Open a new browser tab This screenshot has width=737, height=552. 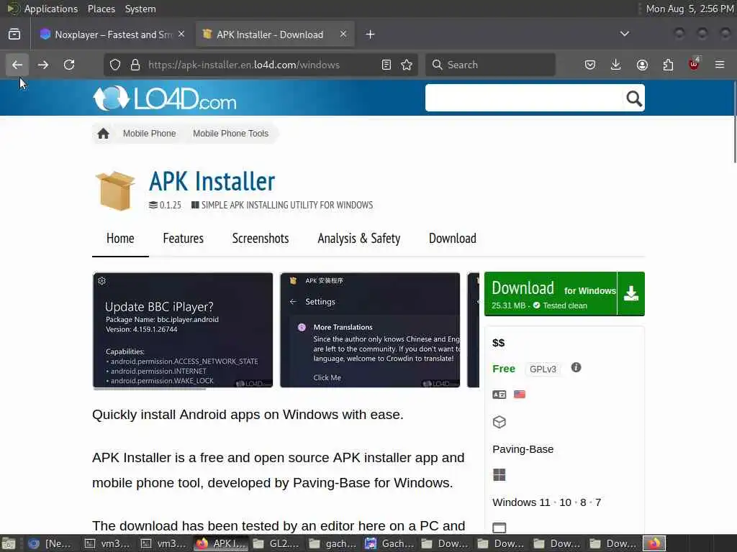371,34
